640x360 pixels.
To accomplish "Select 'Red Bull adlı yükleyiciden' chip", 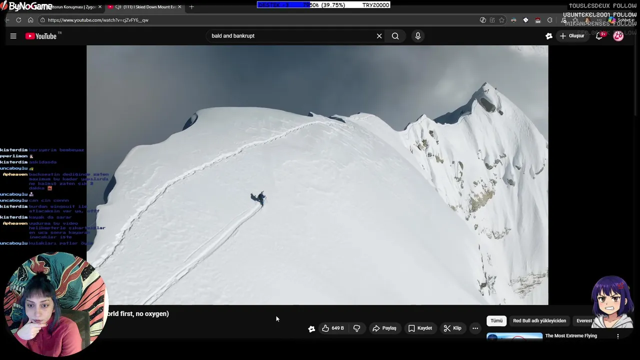I will click(539, 320).
